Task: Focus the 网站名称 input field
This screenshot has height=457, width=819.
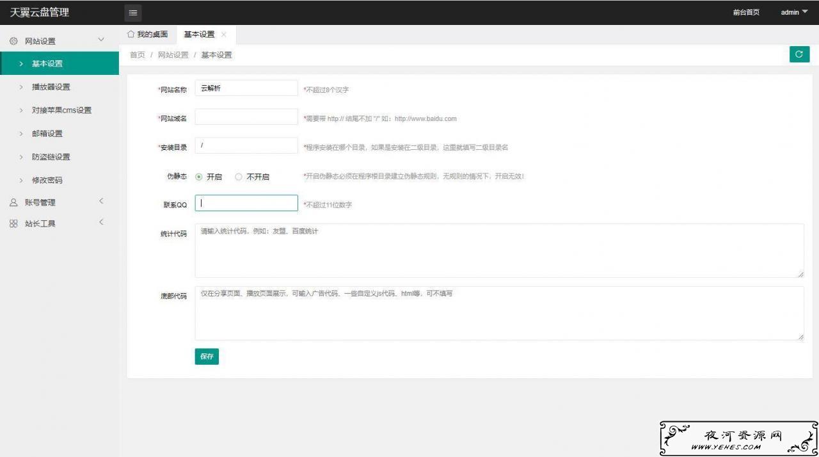Action: click(246, 88)
